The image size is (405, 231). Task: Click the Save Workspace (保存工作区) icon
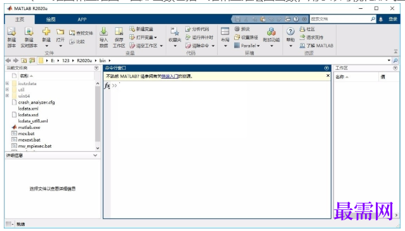coord(119,32)
